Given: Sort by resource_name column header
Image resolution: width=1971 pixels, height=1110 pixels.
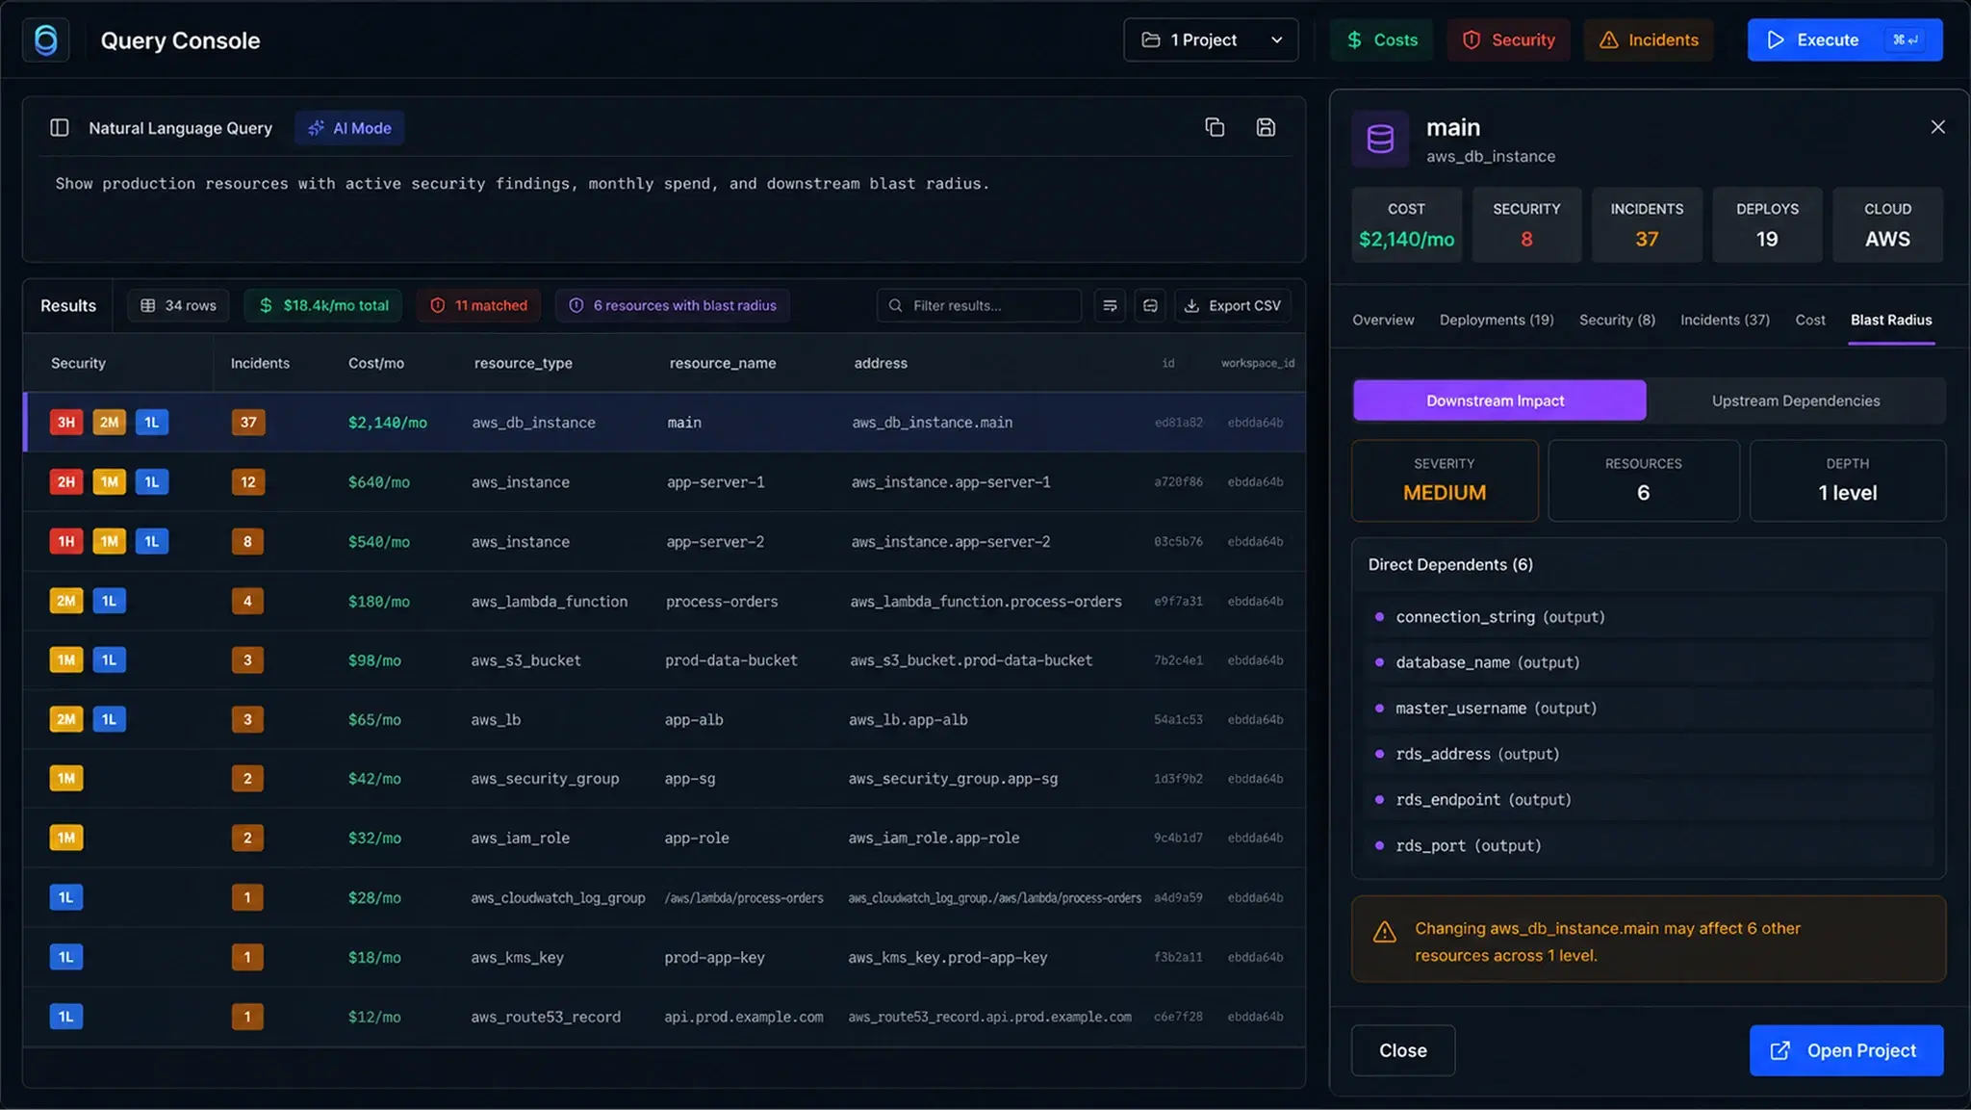Looking at the screenshot, I should [723, 363].
